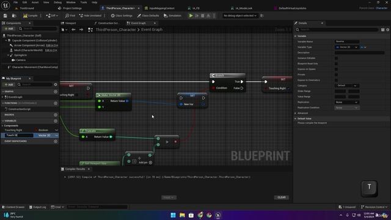This screenshot has height=220, width=391.
Task: Toggle the Expose to Cinematics checkbox
Action: coord(336,80)
